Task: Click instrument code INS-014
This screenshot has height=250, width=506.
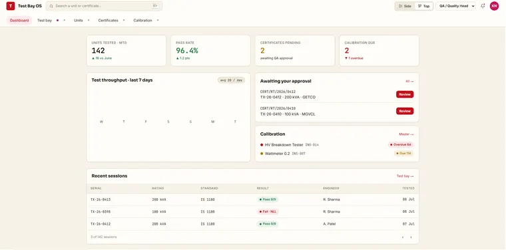Action: (x=312, y=145)
